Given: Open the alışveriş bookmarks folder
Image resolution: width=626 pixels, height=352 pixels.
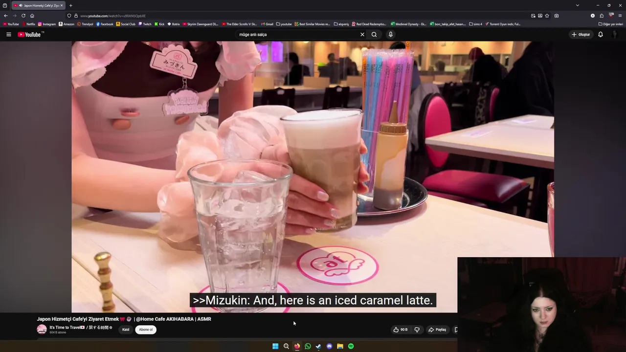Looking at the screenshot, I should 341,24.
